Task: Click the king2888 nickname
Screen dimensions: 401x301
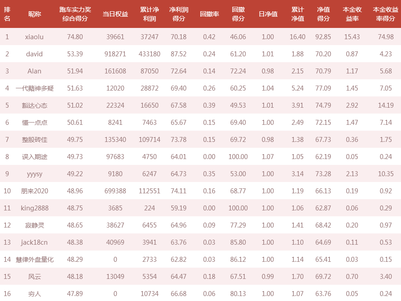Action: point(35,208)
